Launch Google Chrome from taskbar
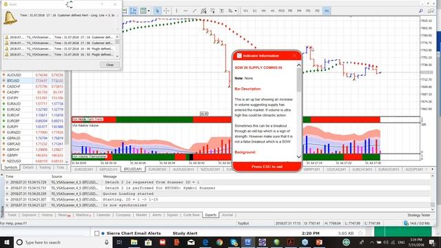Viewport: 441px width, 248px height. pos(219,242)
